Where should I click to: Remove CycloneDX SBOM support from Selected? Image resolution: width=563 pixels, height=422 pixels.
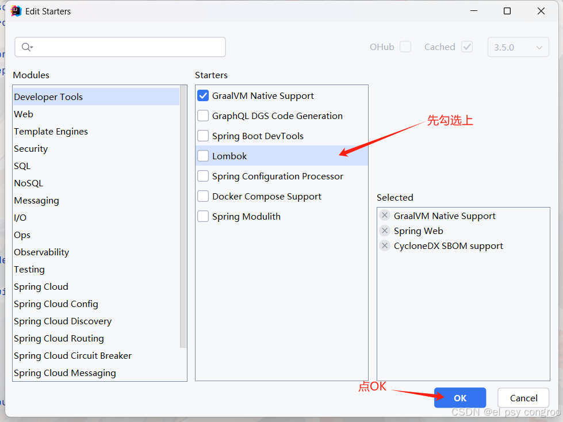point(385,245)
